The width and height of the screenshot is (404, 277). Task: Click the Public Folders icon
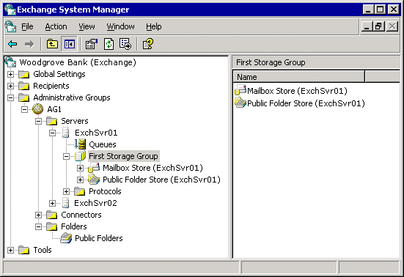click(66, 238)
